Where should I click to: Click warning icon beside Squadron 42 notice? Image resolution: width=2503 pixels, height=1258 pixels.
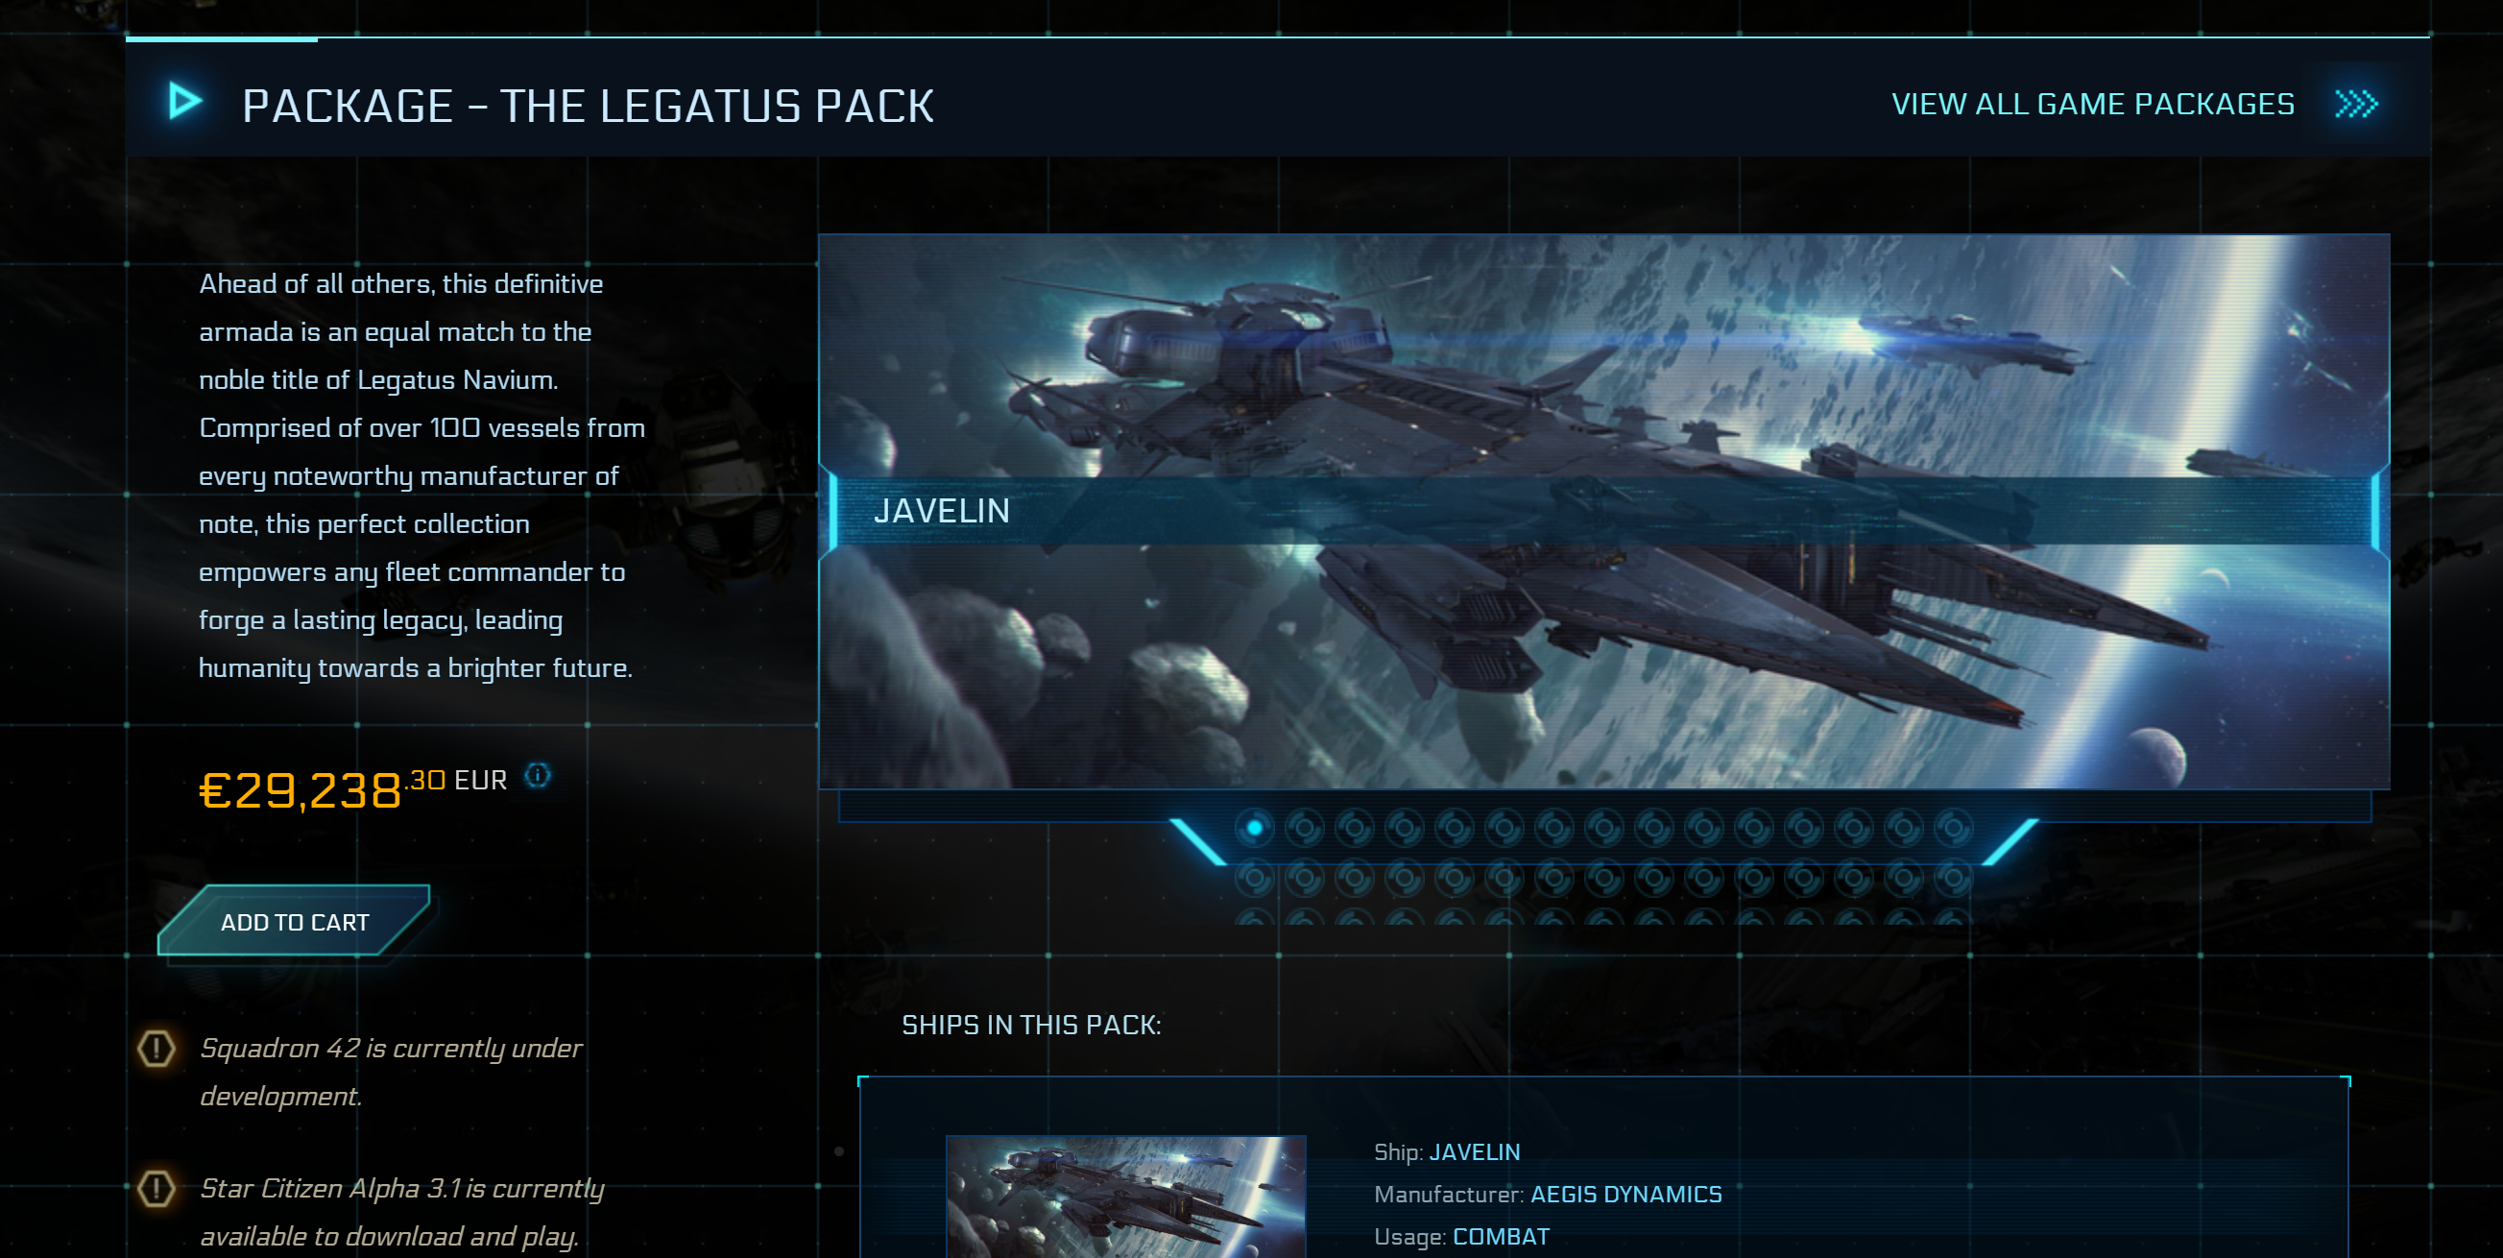pyautogui.click(x=156, y=1048)
